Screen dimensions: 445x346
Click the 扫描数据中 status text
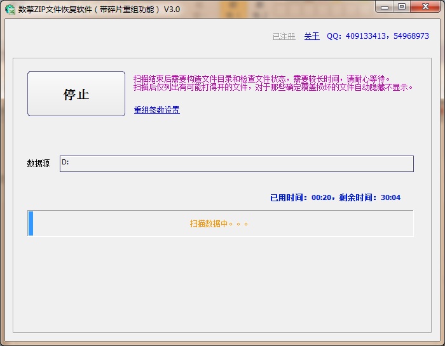pos(219,224)
